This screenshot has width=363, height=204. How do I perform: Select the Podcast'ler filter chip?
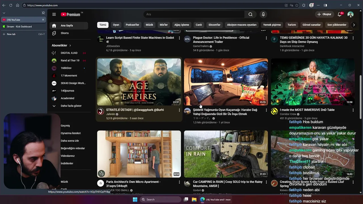132,25
